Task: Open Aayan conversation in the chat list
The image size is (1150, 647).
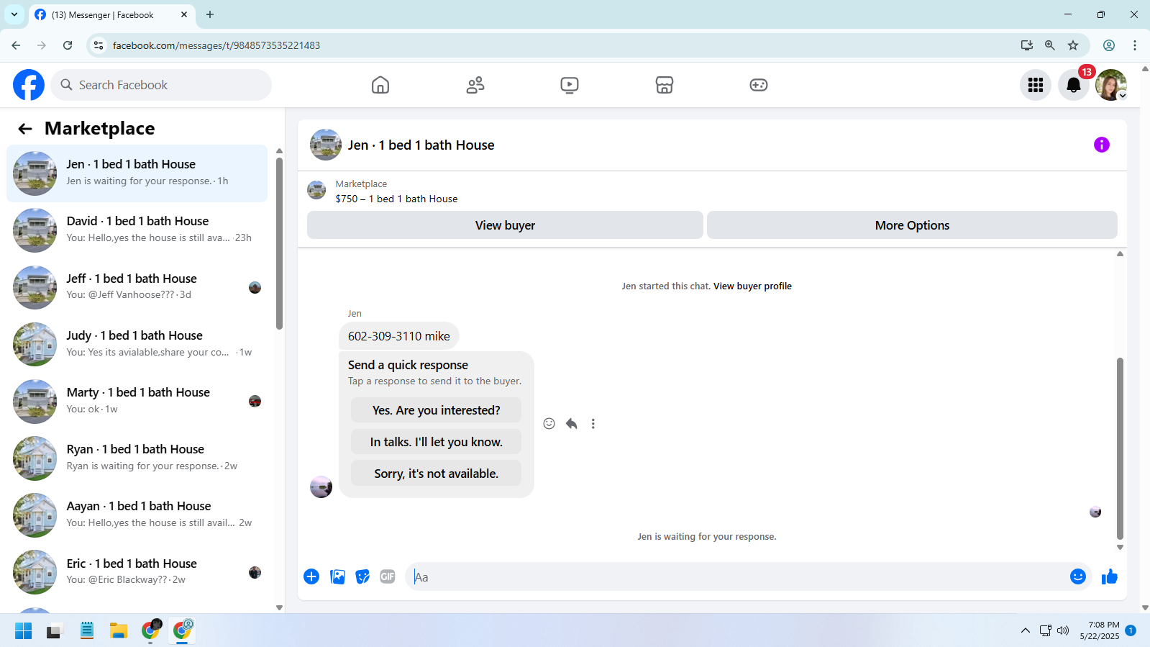Action: point(137,515)
